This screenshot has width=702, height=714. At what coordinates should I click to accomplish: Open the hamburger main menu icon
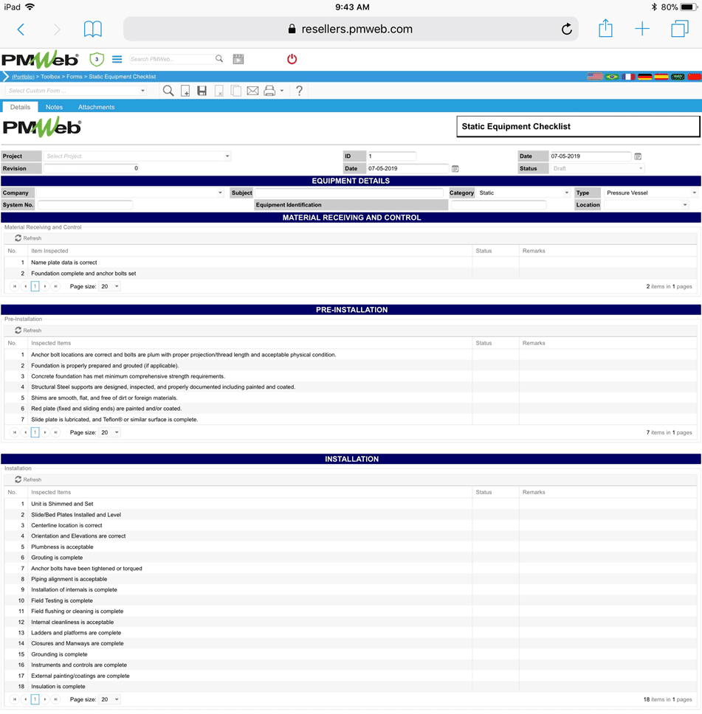(x=117, y=59)
